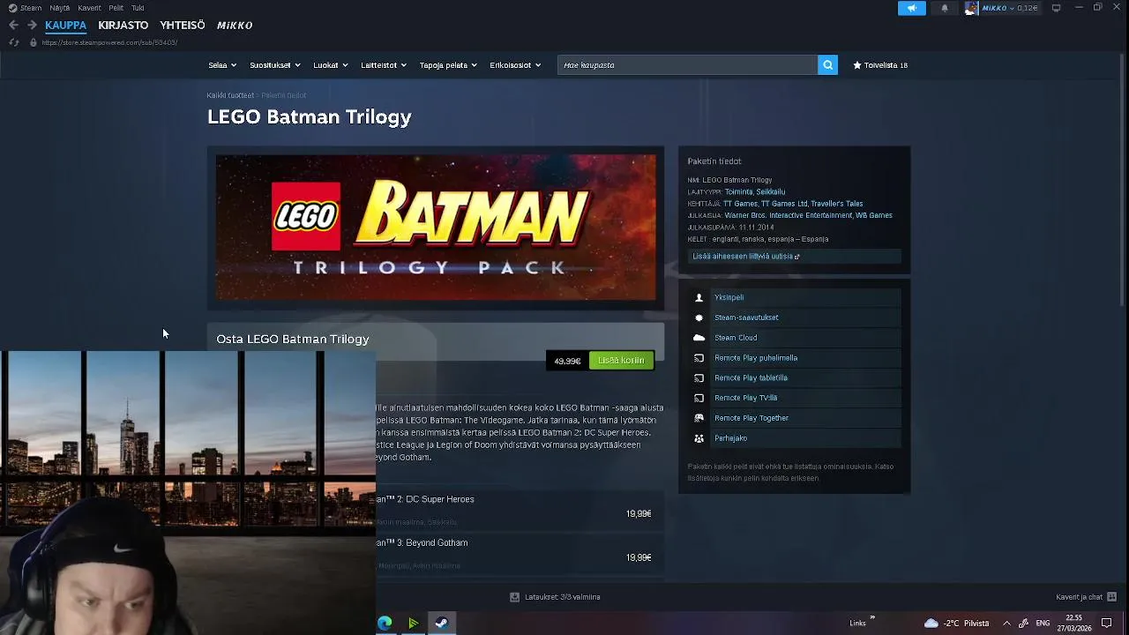Screen dimensions: 1129x635
Task: Expand the Suositukset dropdown menu
Action: pyautogui.click(x=275, y=65)
